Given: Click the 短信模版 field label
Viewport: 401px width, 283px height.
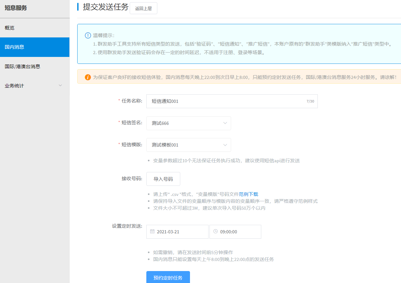Looking at the screenshot, I should click(x=132, y=145).
